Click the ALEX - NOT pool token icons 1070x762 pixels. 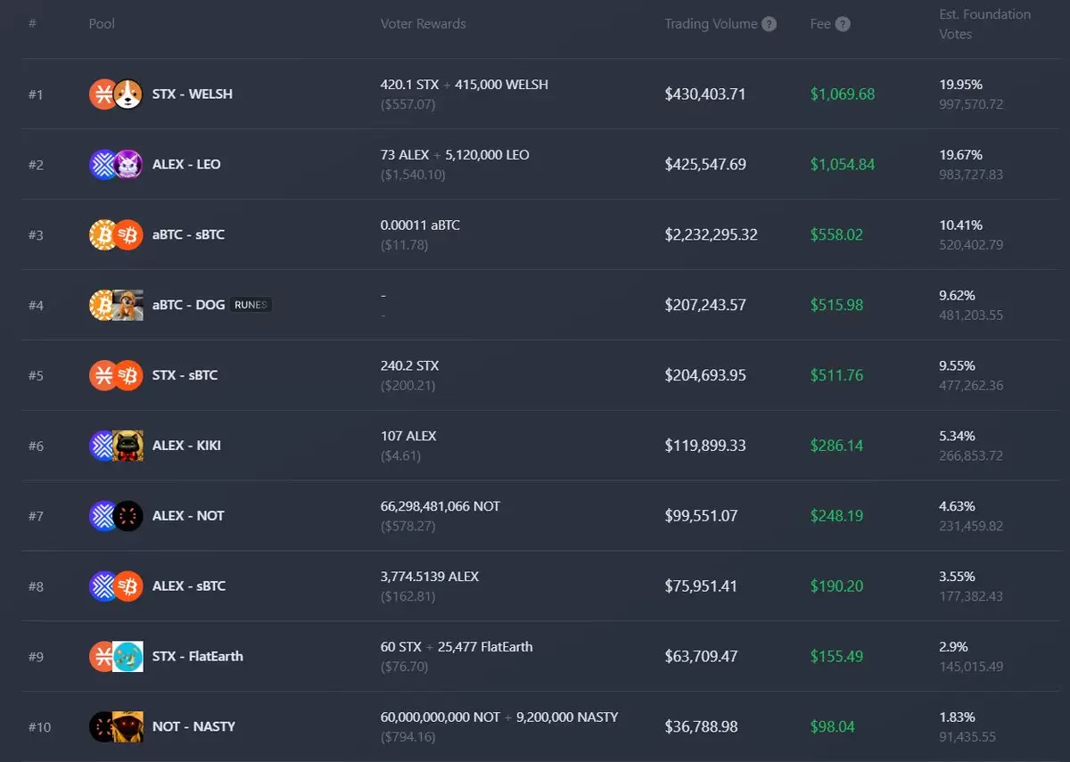116,516
